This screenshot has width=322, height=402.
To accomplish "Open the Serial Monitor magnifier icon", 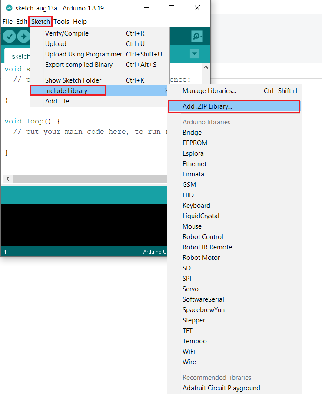I will [x=197, y=37].
